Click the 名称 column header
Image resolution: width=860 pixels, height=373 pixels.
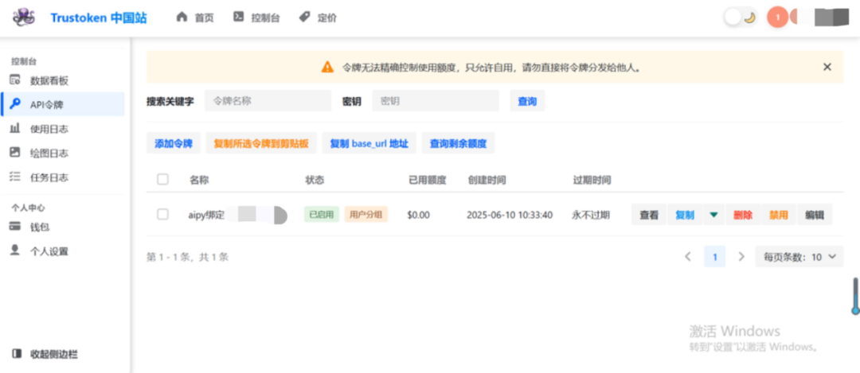pyautogui.click(x=199, y=180)
